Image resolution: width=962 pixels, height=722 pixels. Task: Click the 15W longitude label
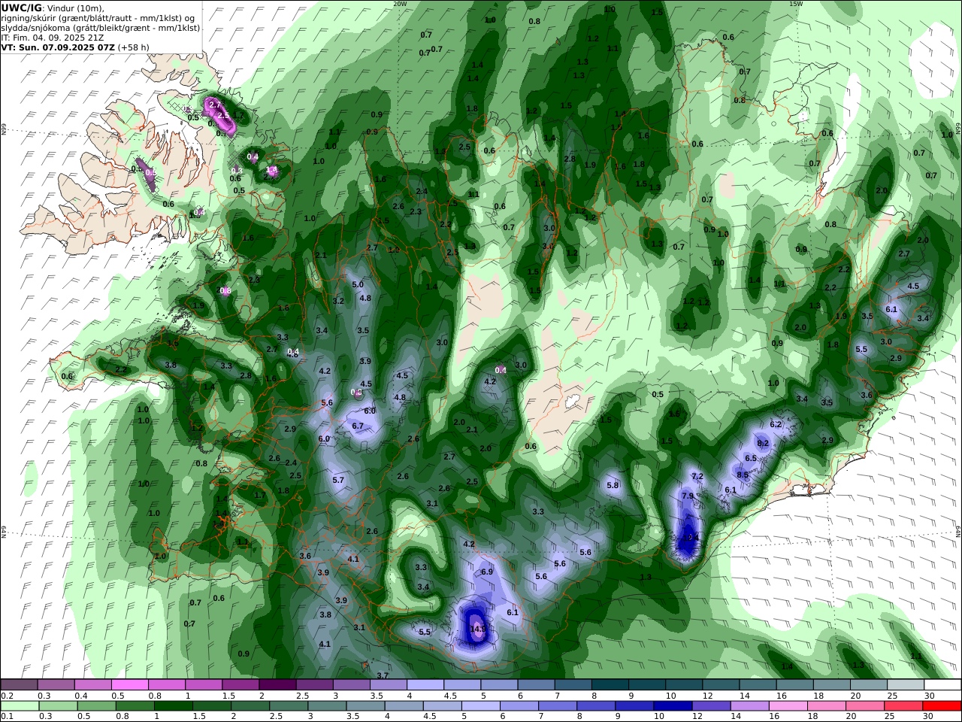(796, 4)
